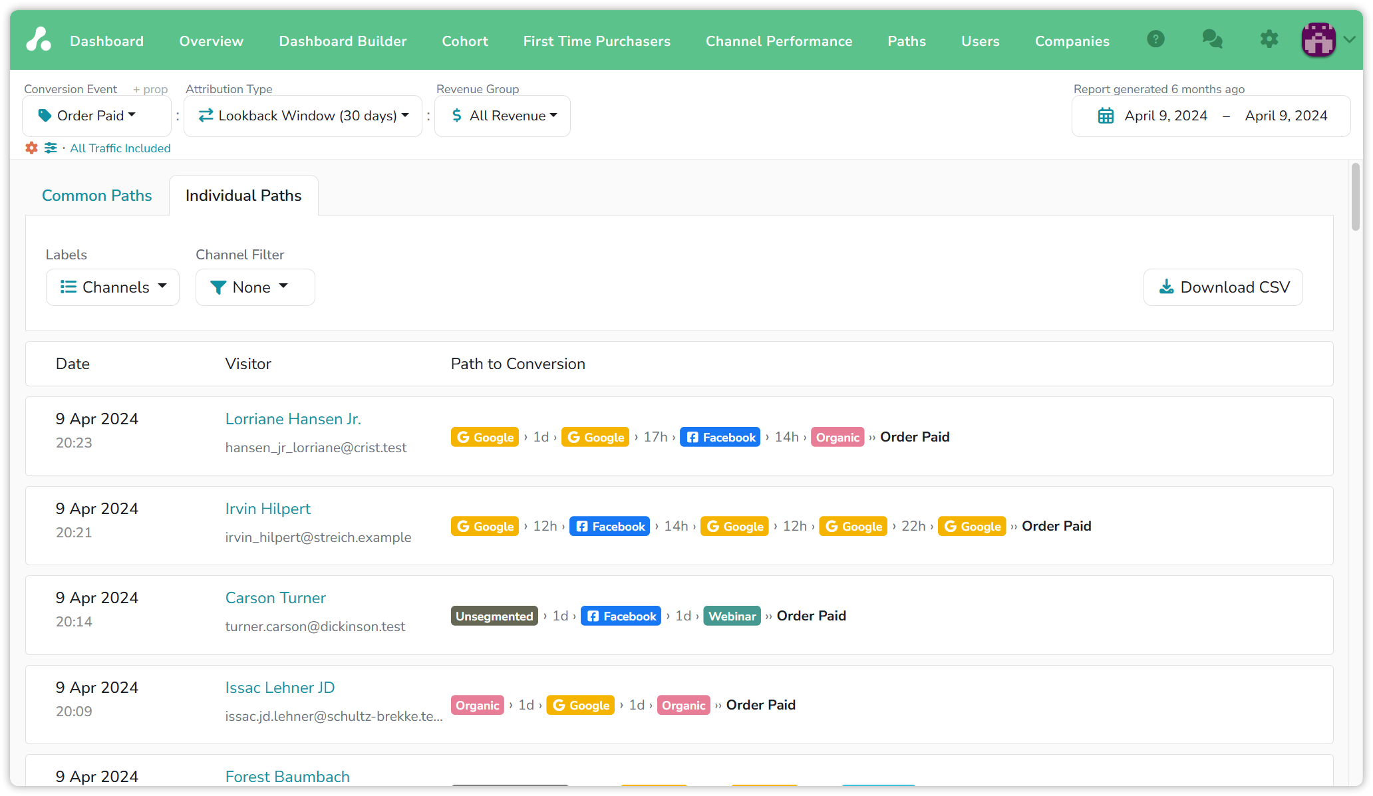This screenshot has height=796, width=1373.
Task: Switch to the Common Paths tab
Action: click(x=97, y=196)
